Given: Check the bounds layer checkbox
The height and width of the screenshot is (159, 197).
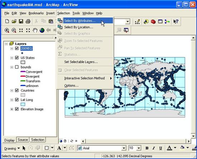Looking at the screenshot, I should pos(17,67).
